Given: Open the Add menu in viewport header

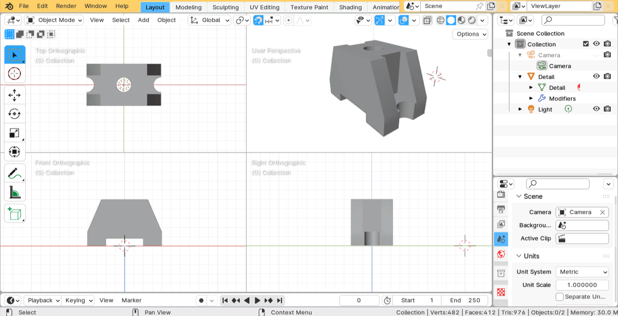Looking at the screenshot, I should coord(144,20).
